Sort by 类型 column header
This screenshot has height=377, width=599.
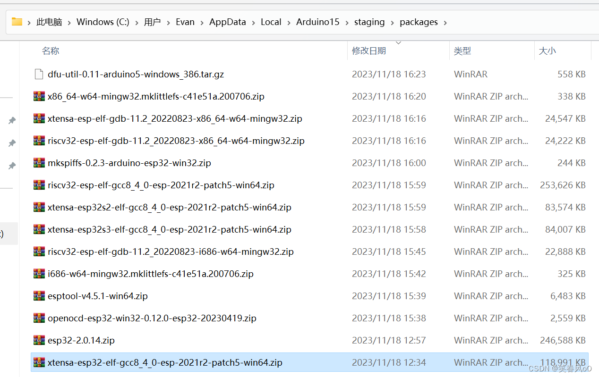click(x=462, y=51)
